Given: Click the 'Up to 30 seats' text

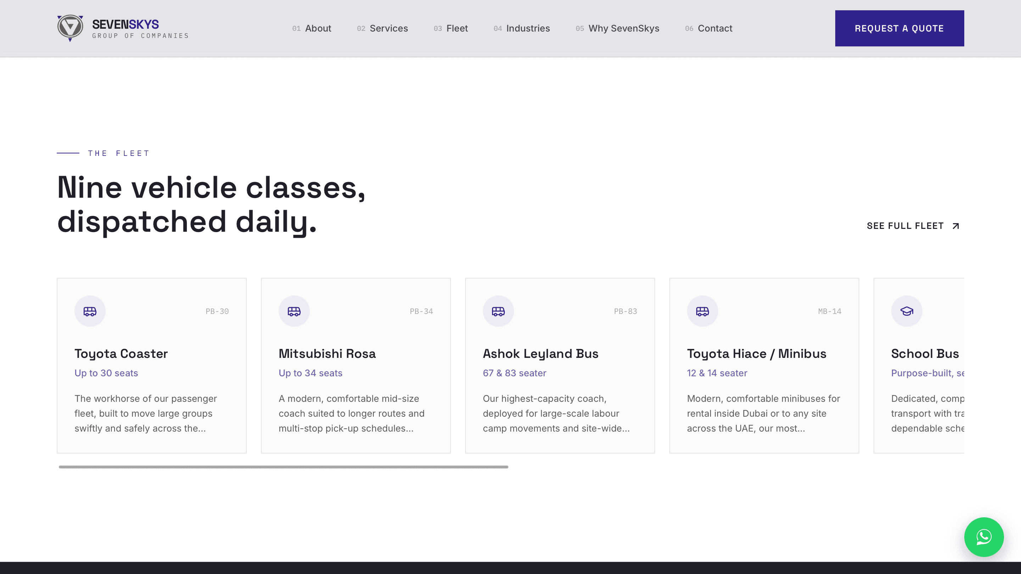Looking at the screenshot, I should 106,373.
